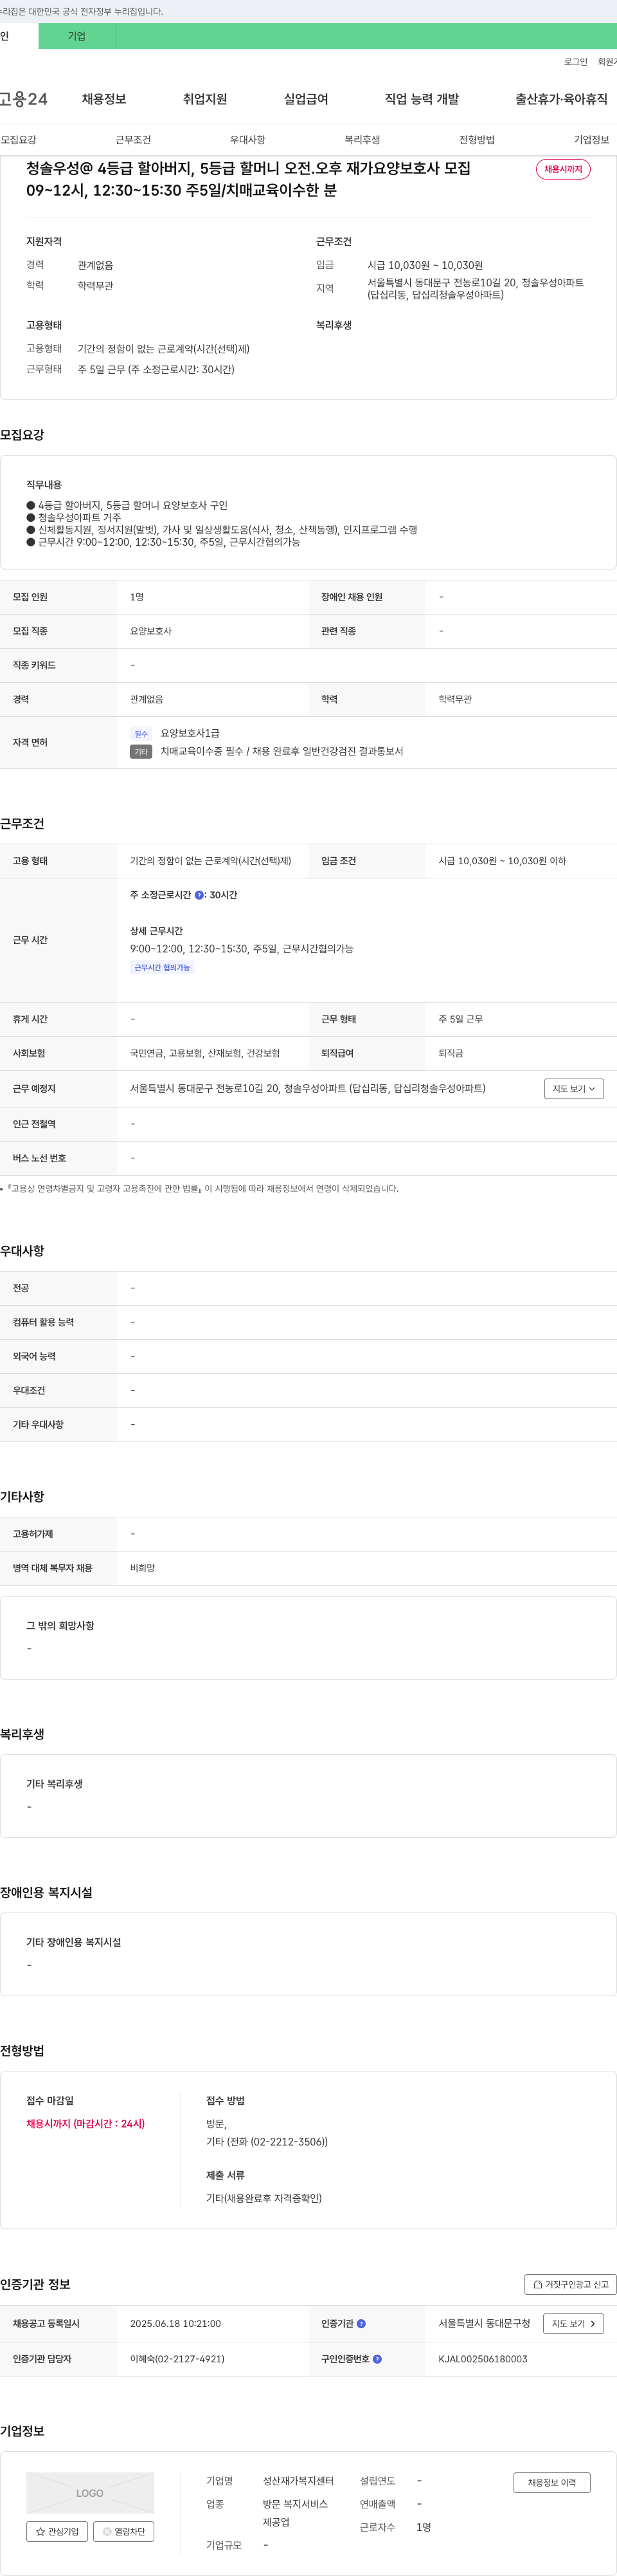
Task: Click the 필수 badge in 자격 면허
Action: [x=141, y=734]
